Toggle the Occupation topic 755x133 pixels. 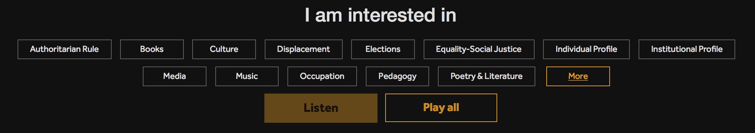tap(322, 76)
